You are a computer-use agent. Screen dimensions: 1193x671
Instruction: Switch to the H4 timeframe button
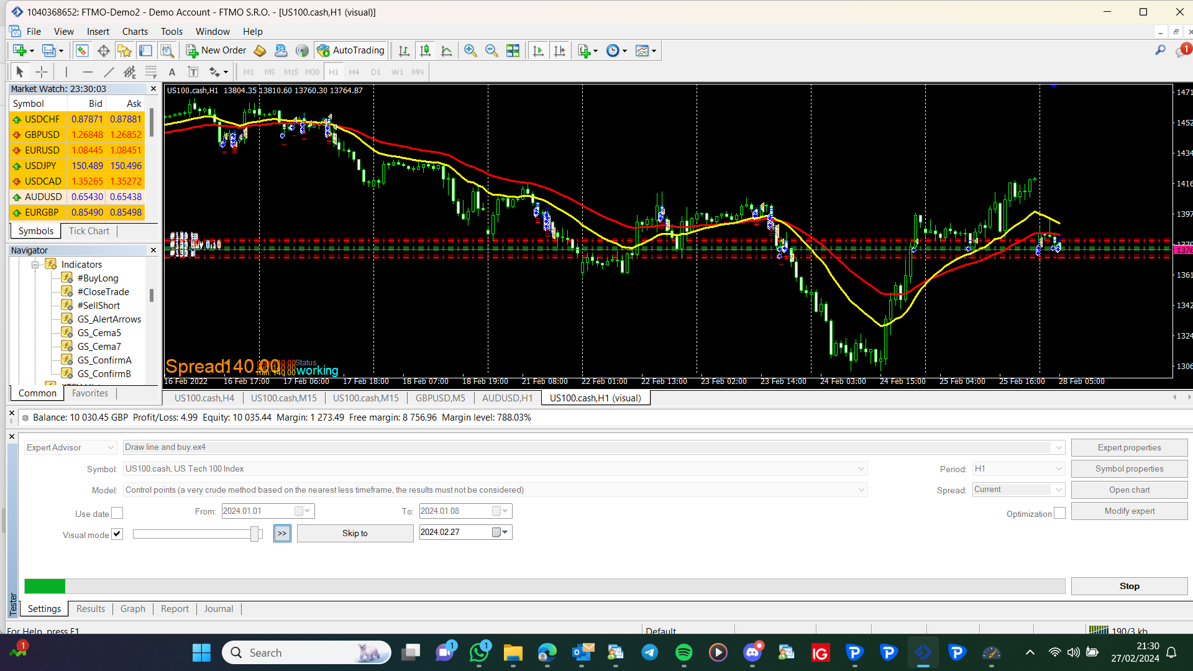[354, 72]
